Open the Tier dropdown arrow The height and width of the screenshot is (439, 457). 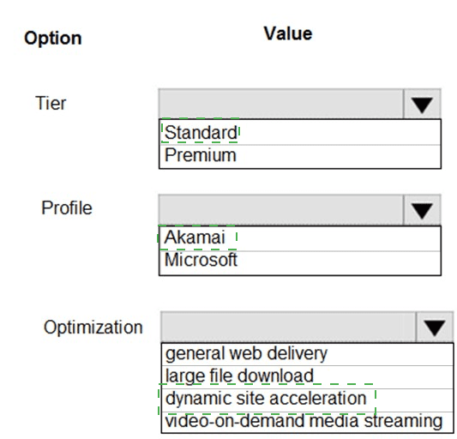coord(422,104)
